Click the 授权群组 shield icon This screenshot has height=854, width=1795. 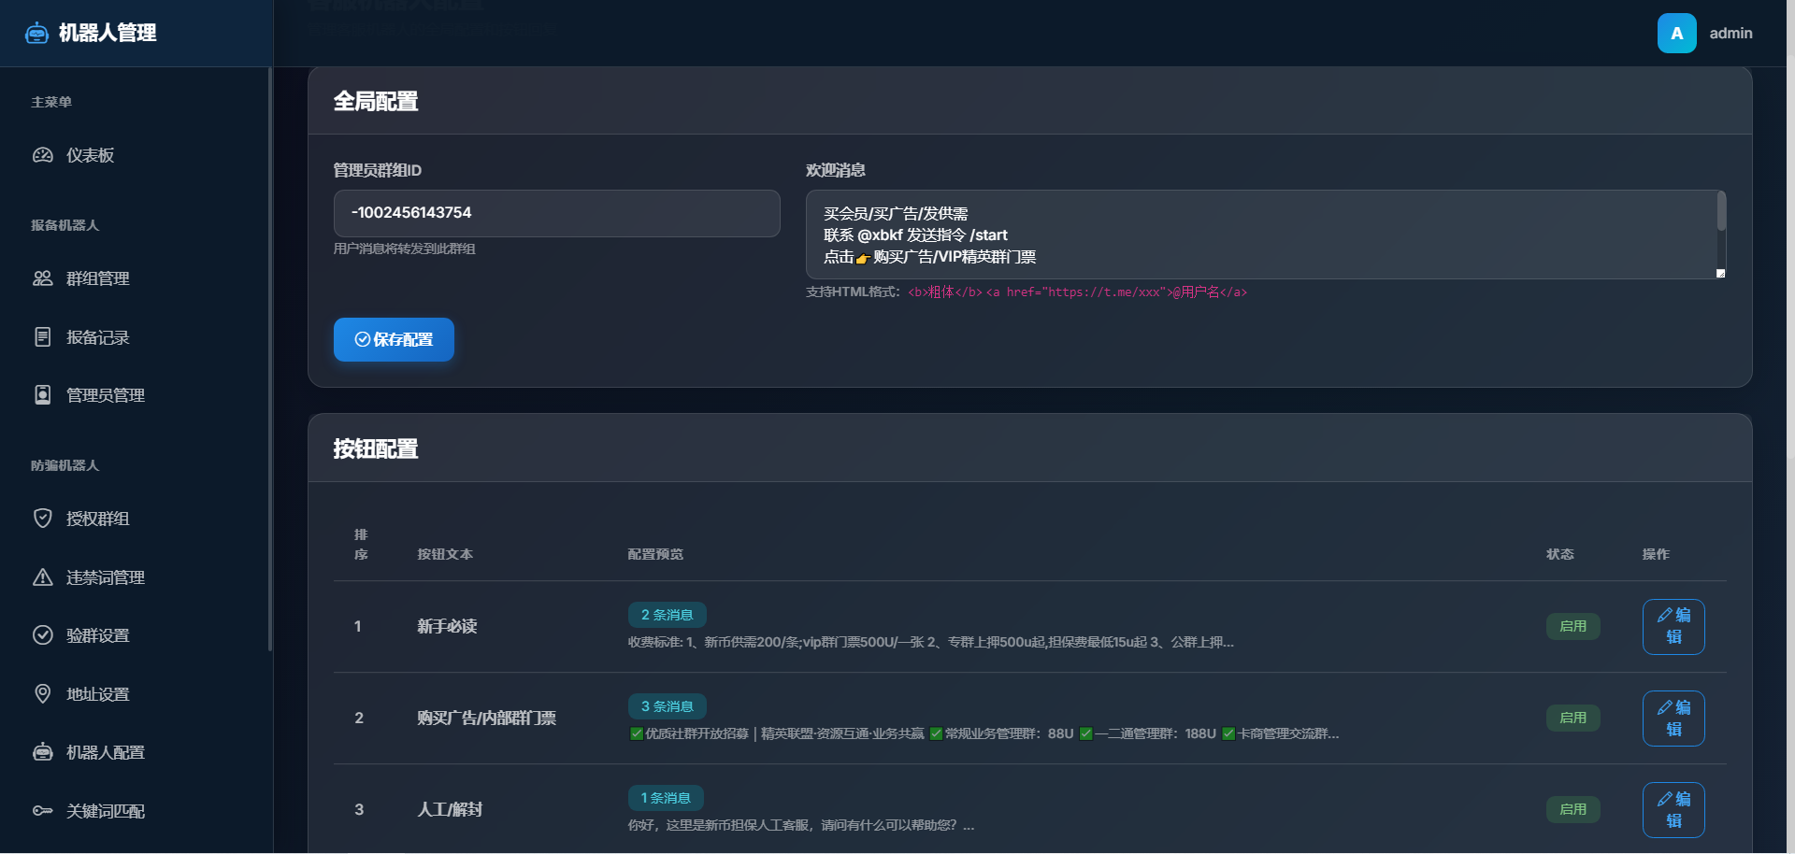tap(43, 519)
